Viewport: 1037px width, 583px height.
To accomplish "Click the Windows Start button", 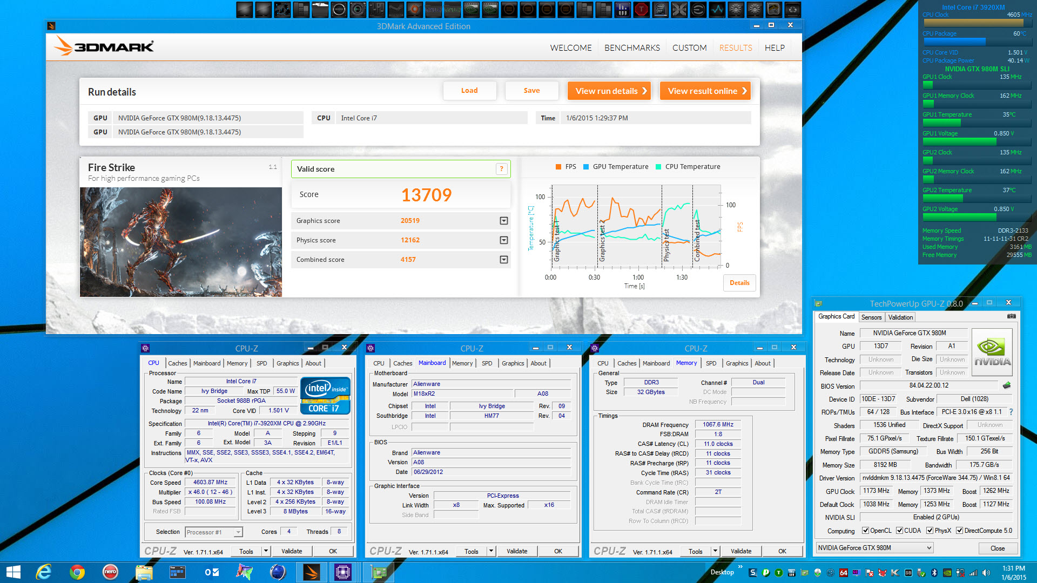I will (x=13, y=572).
